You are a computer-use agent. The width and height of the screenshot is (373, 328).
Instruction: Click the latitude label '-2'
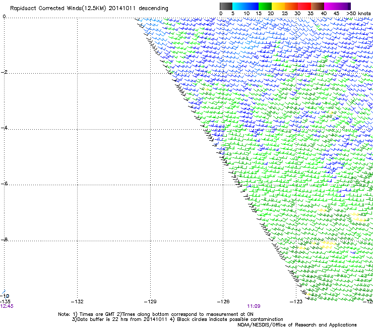click(4, 72)
